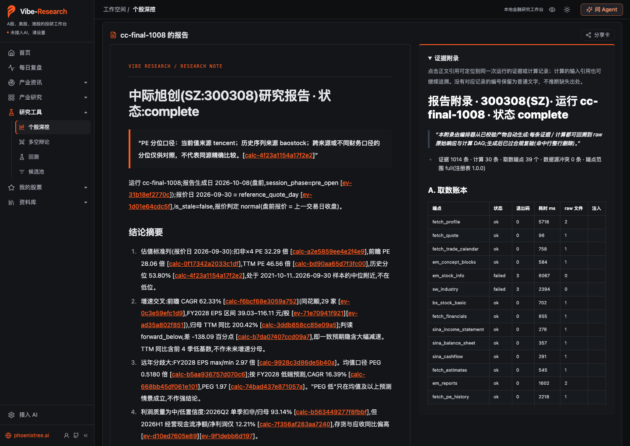Collapse the 证据附录 disclosure triangle
This screenshot has width=630, height=446.
pyautogui.click(x=430, y=58)
